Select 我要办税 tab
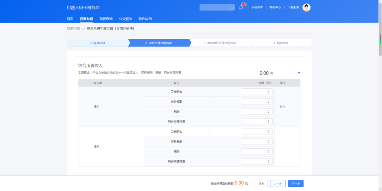 [x=86, y=19]
